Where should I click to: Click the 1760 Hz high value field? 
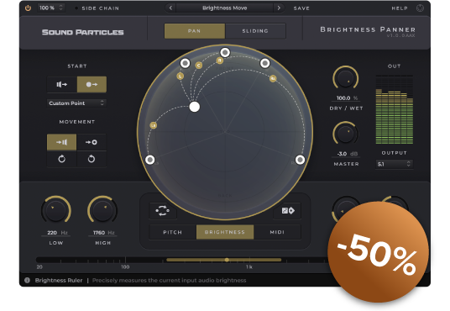102,233
